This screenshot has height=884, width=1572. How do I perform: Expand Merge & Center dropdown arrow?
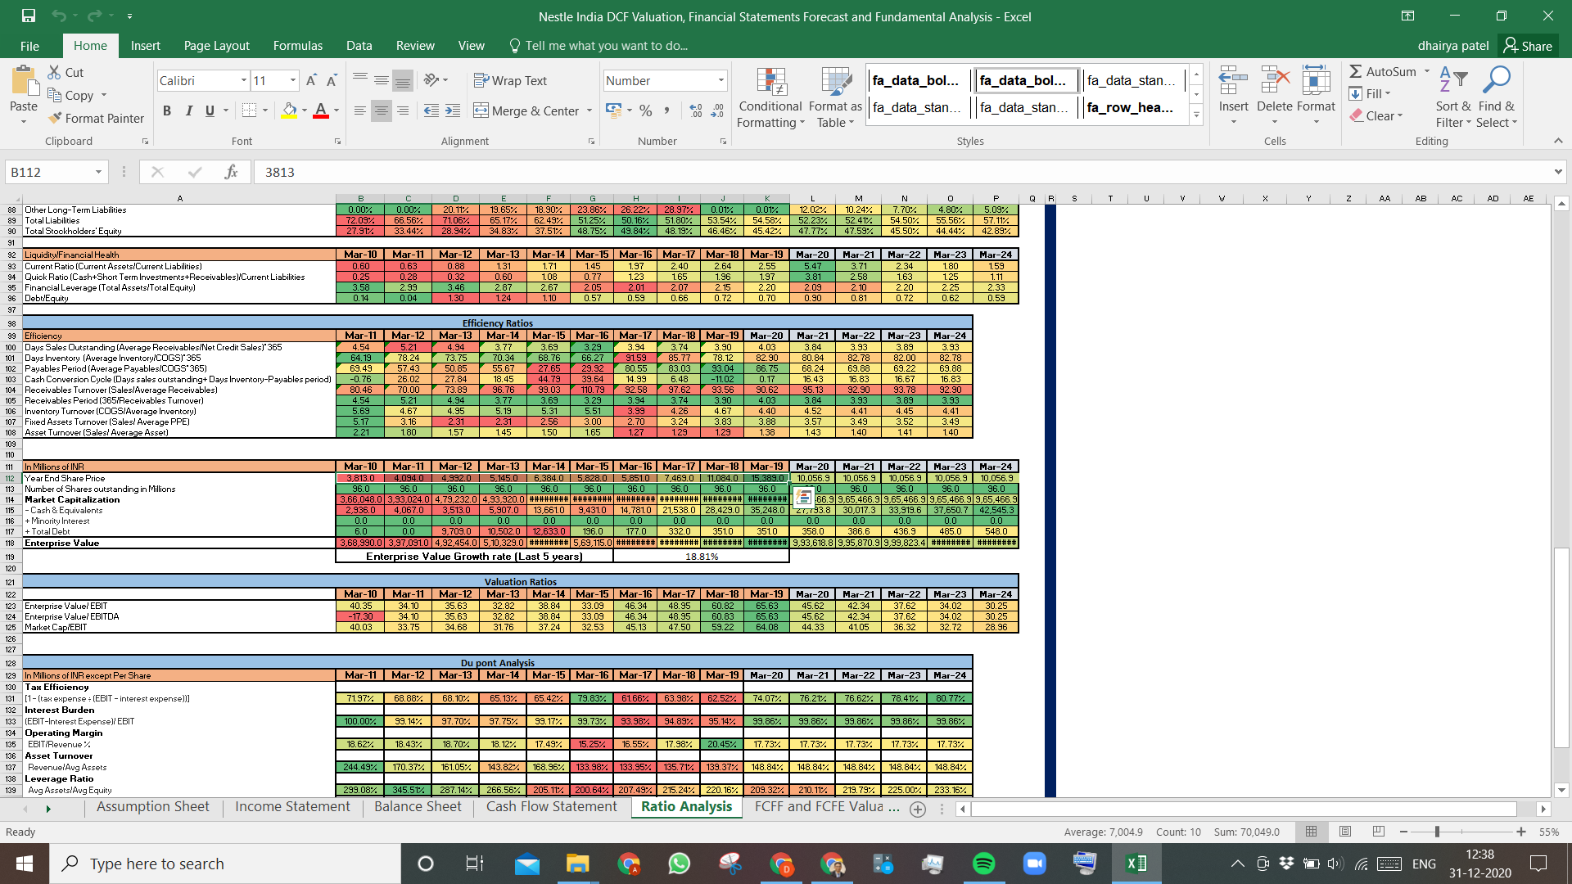[x=589, y=110]
